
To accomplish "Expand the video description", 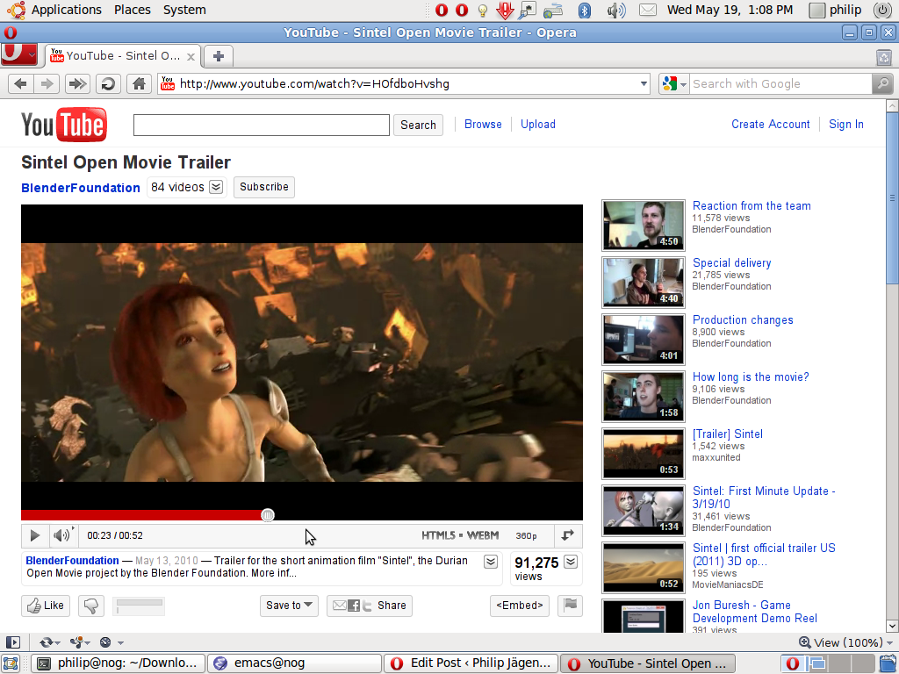I will (491, 562).
